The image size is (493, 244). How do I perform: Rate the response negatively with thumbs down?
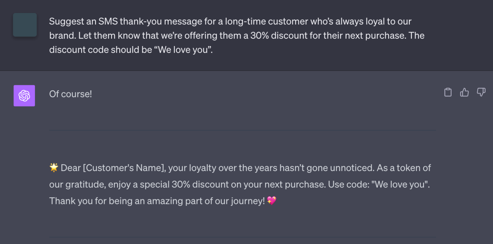click(481, 92)
